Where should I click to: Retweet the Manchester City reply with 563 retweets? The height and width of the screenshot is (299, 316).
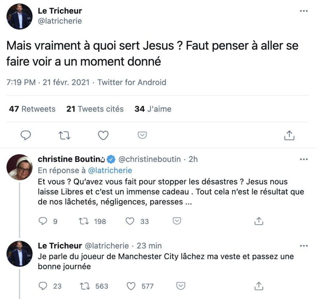tap(85, 286)
